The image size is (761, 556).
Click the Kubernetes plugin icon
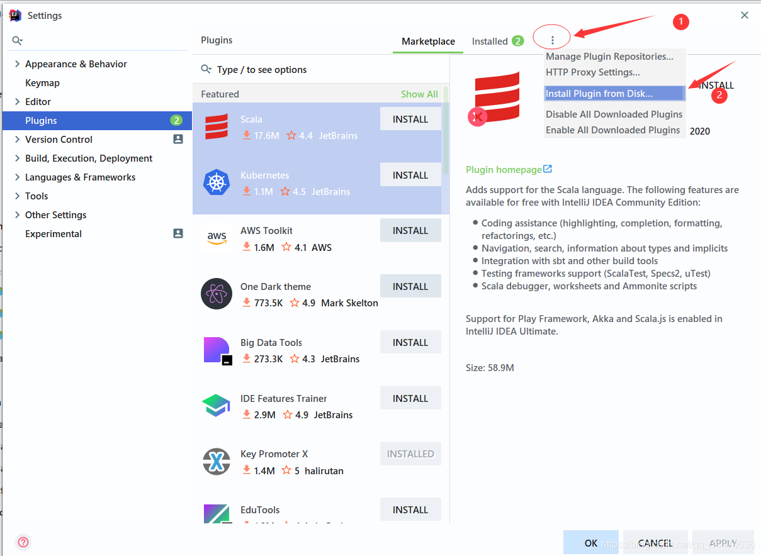point(217,182)
